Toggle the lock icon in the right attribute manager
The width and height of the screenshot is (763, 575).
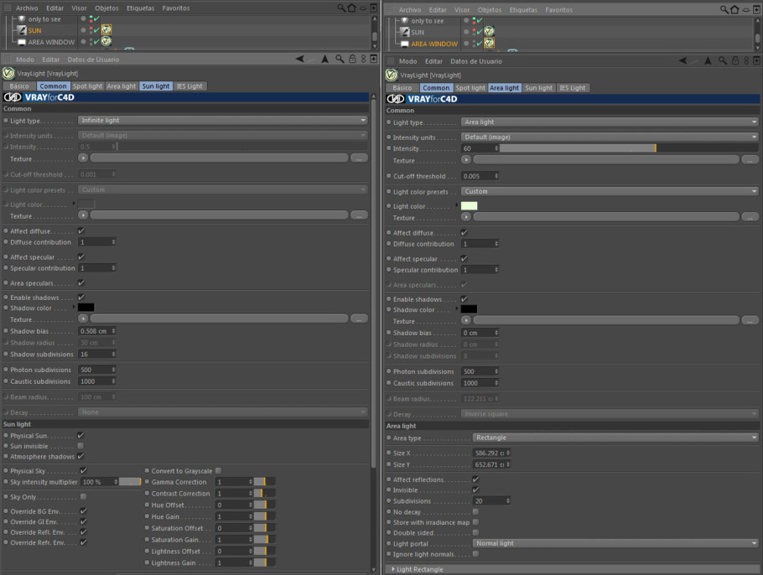735,61
